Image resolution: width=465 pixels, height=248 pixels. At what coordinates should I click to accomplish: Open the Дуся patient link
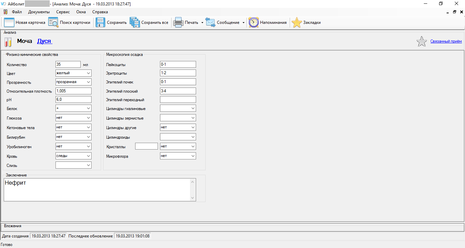click(44, 41)
